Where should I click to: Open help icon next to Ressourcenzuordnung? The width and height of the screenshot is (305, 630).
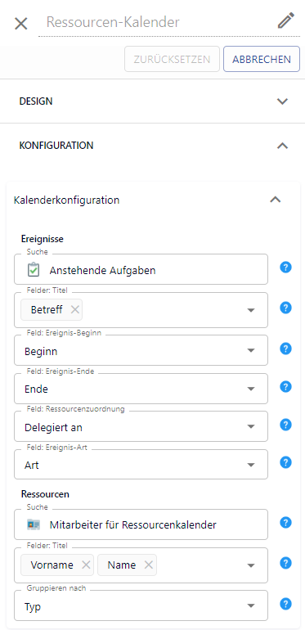pos(285,425)
